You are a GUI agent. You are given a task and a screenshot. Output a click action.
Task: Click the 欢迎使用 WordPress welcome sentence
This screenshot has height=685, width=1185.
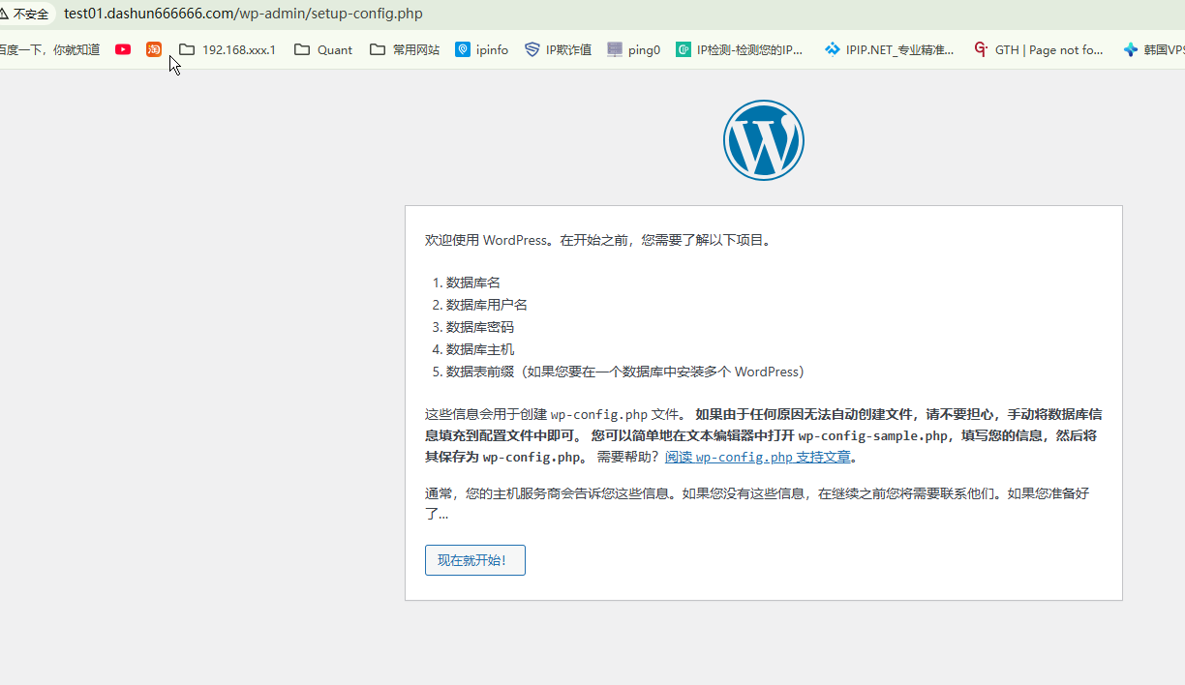[598, 240]
